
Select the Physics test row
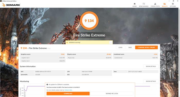tap(89, 58)
